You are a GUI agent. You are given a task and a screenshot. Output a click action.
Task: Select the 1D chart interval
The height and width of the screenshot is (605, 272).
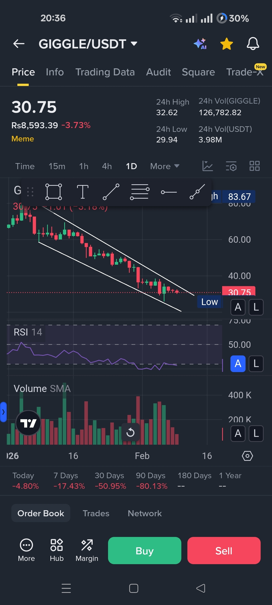tap(131, 166)
